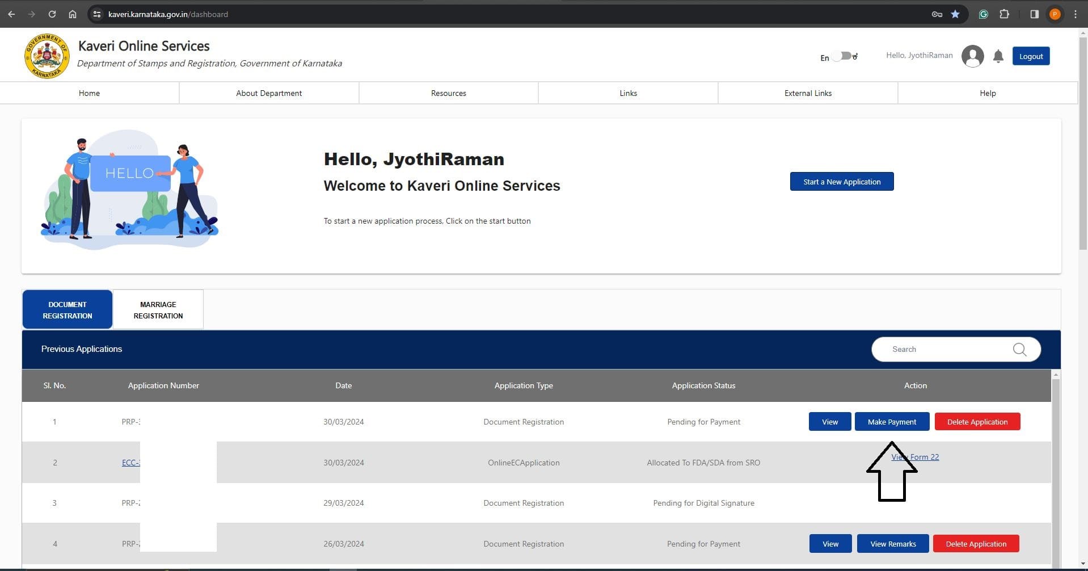
Task: Bookmark page with star icon
Action: [955, 14]
